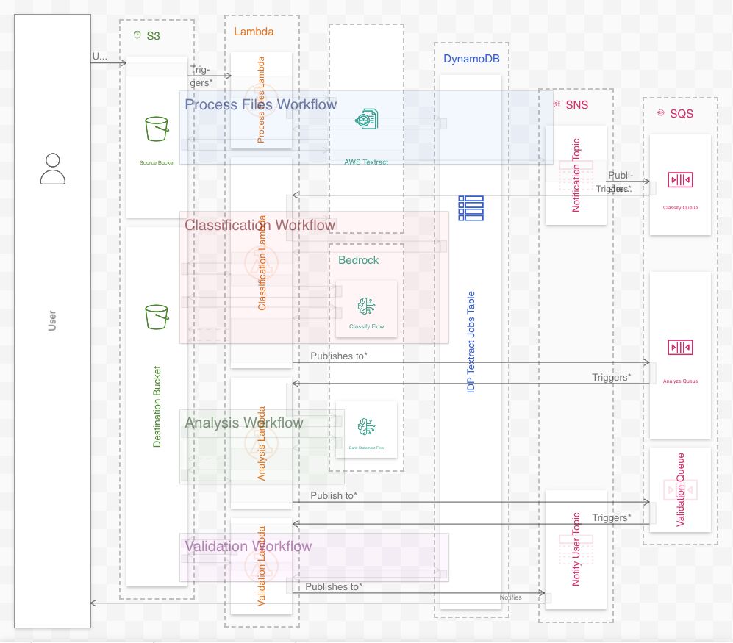Click the small SNS group icon
The height and width of the screenshot is (643, 733).
coord(557,104)
